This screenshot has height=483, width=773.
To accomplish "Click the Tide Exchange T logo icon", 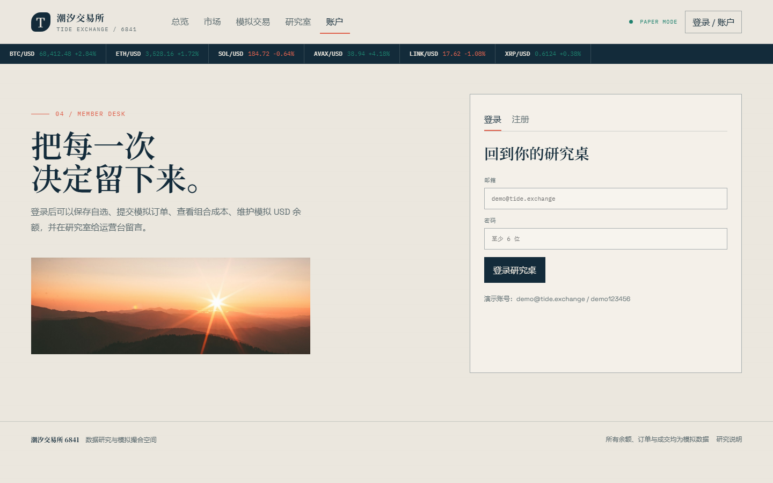I will 41,22.
